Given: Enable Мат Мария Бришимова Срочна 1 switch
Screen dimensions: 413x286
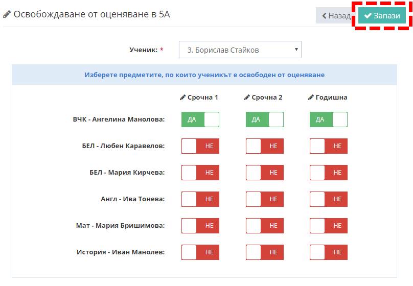Looking at the screenshot, I should (x=200, y=226).
